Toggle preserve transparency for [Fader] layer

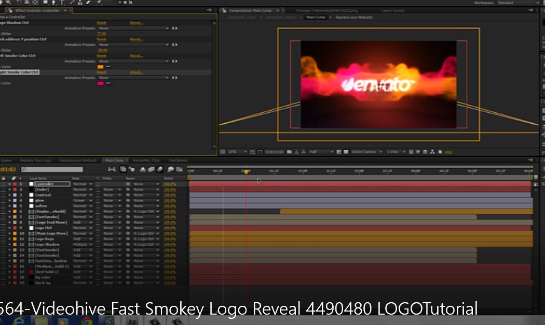[x=98, y=189]
